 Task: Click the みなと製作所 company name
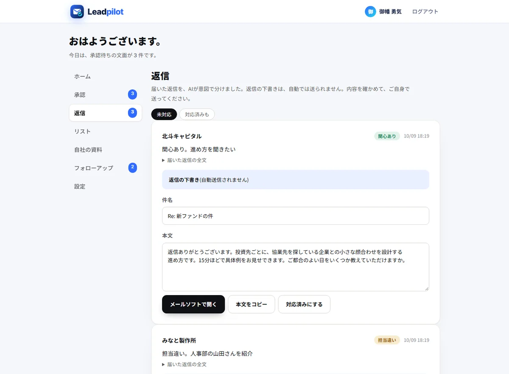pos(179,341)
